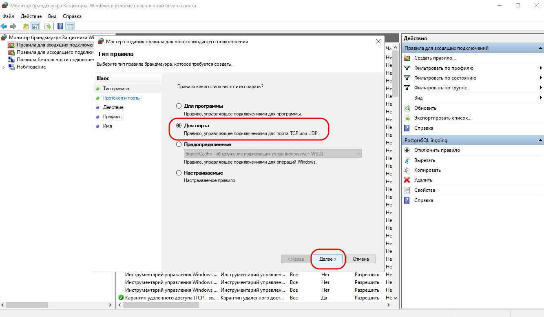The height and width of the screenshot is (317, 544).
Task: Open the Действие menu in the menu bar
Action: [x=31, y=16]
